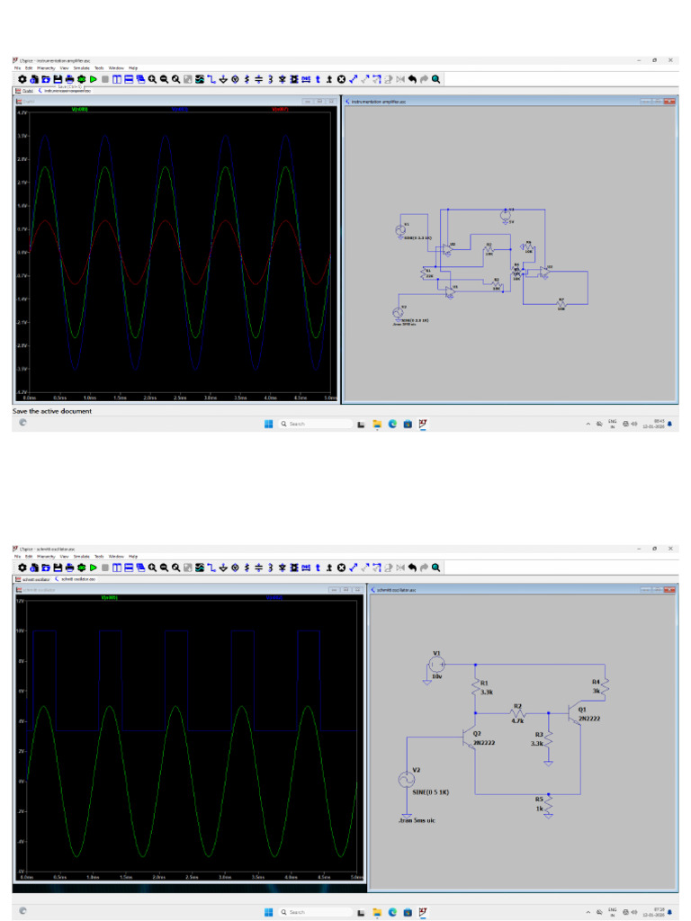This screenshot has height=921, width=691.
Task: Open Edit menu in schmitt oscillator window
Action: pos(28,556)
